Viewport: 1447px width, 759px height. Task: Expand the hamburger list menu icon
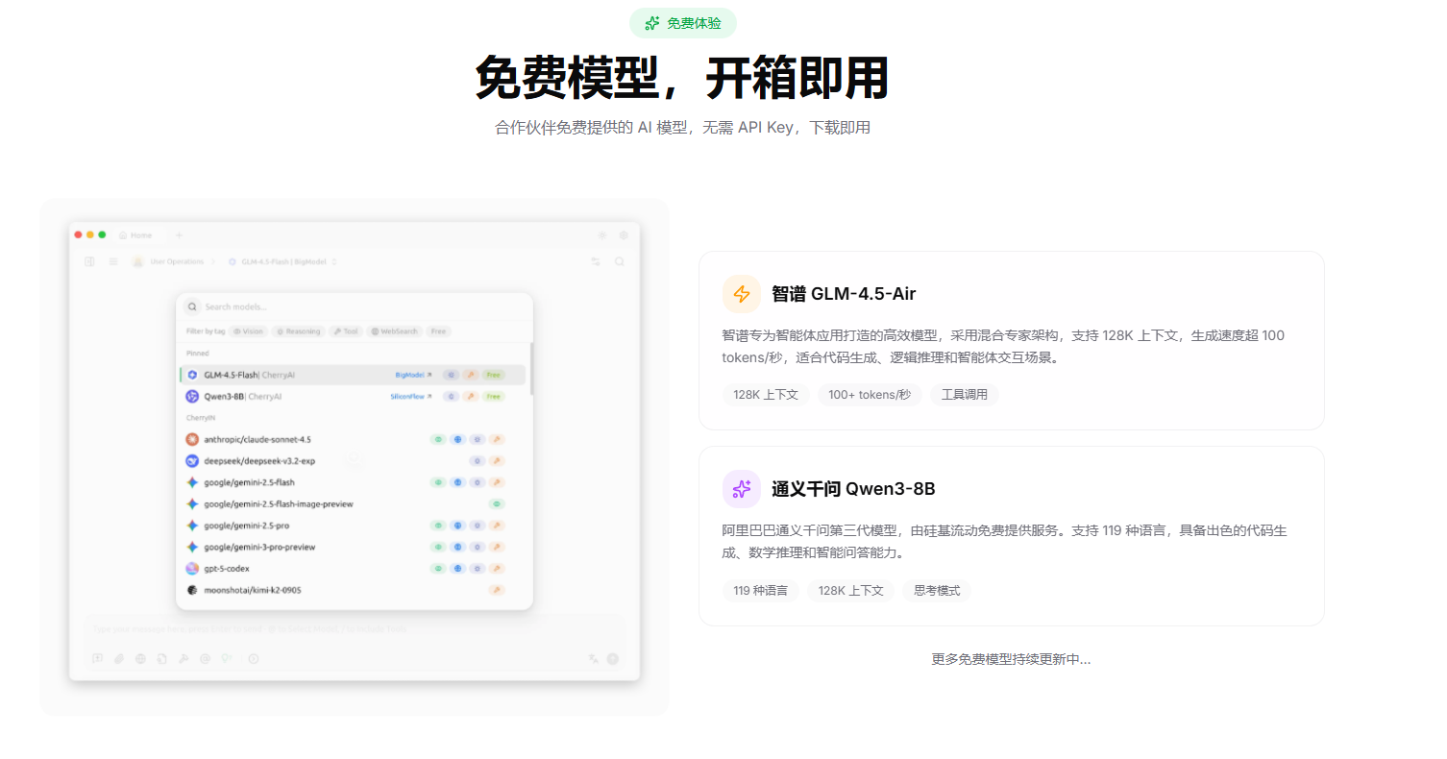[x=113, y=261]
